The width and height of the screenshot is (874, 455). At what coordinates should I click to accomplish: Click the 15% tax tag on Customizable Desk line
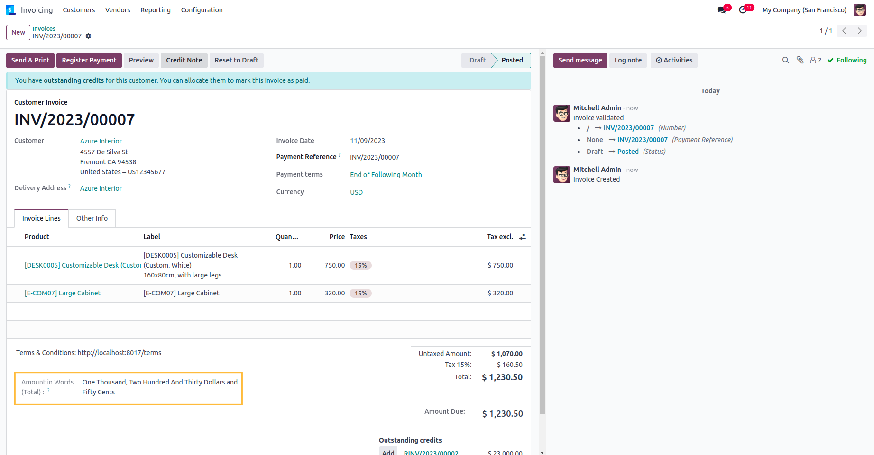coord(361,266)
